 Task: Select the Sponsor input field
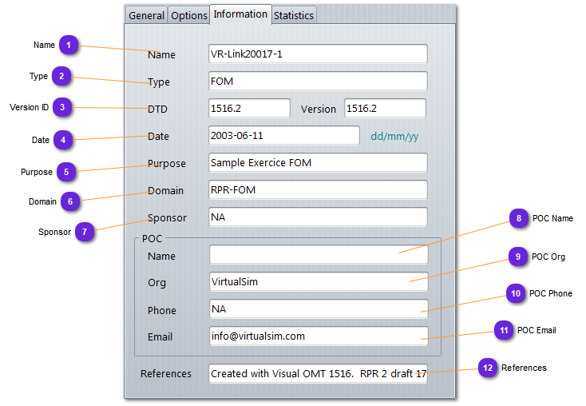318,217
